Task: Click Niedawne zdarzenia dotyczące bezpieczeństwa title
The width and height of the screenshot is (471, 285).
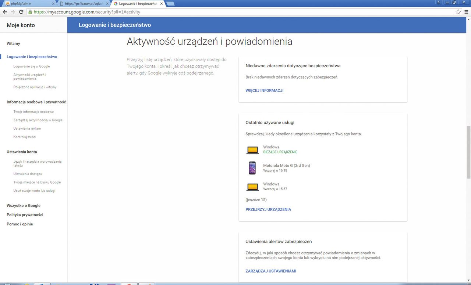Action: (x=293, y=66)
